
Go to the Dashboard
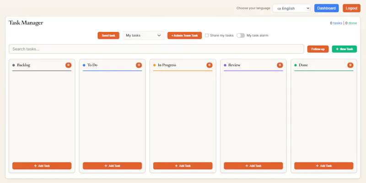click(326, 8)
